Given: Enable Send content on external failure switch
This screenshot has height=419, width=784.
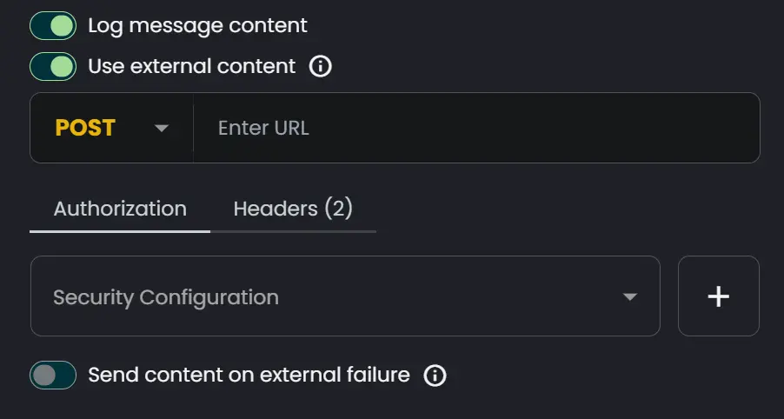Looking at the screenshot, I should (53, 375).
